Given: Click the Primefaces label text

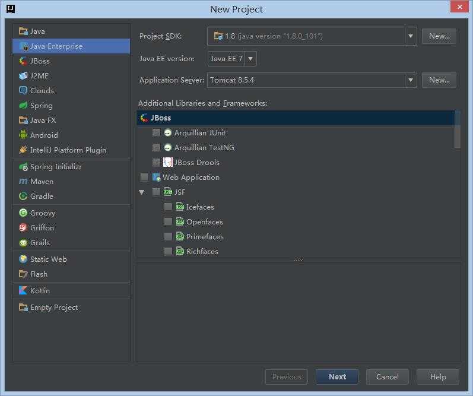Looking at the screenshot, I should click(205, 237).
